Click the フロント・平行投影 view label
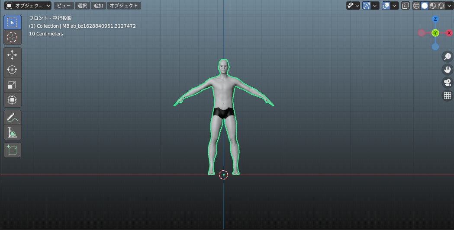The width and height of the screenshot is (454, 230). coord(50,18)
